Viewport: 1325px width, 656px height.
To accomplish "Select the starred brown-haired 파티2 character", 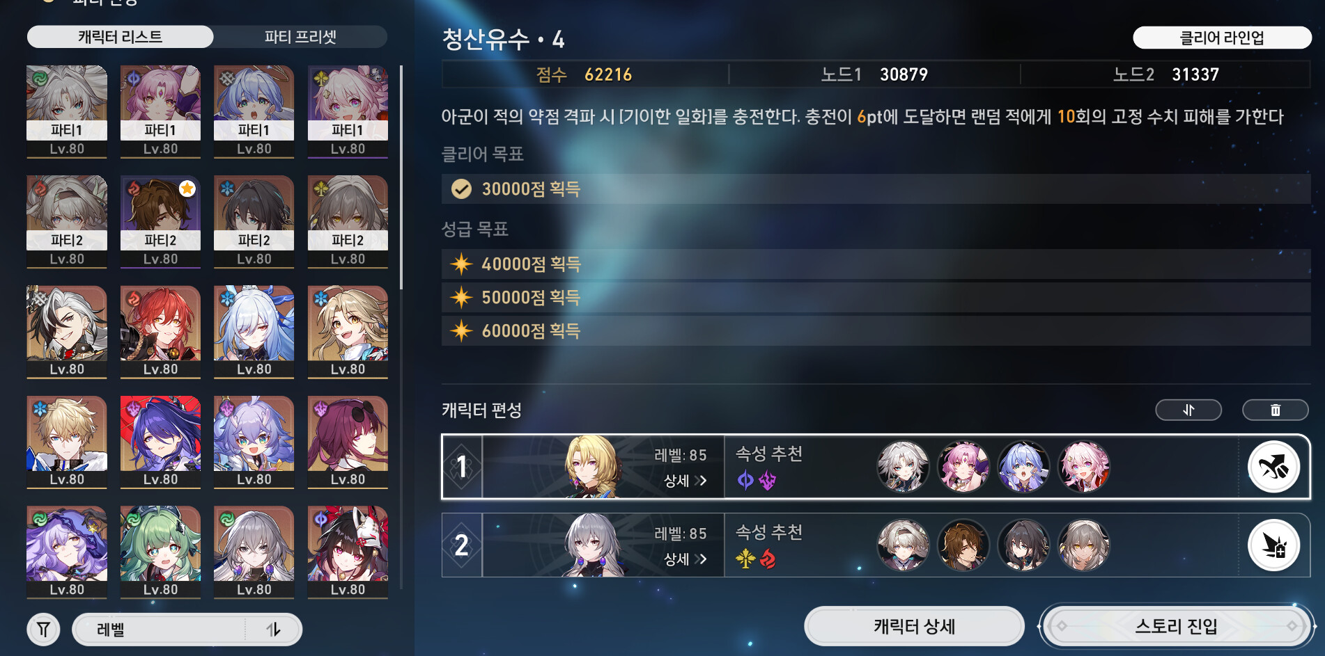I will [160, 222].
